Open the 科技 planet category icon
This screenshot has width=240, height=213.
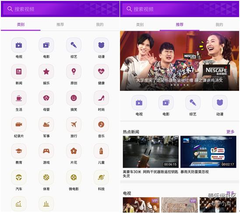(x=101, y=178)
